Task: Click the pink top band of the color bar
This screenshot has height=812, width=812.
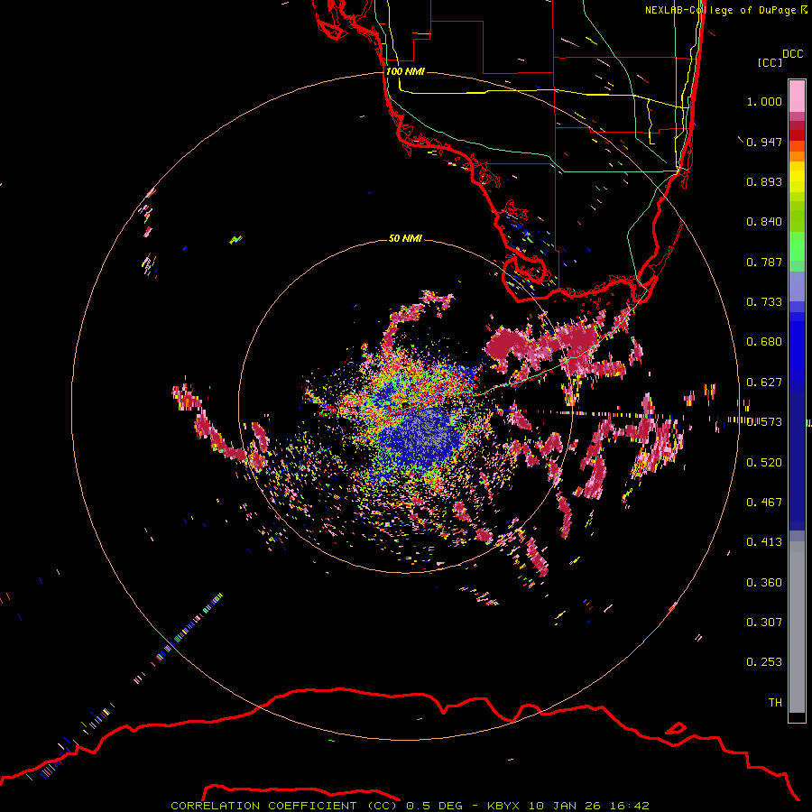Action: coord(797,96)
